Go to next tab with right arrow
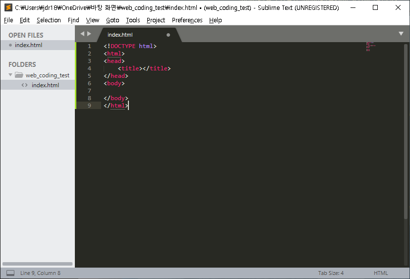 click(x=89, y=34)
